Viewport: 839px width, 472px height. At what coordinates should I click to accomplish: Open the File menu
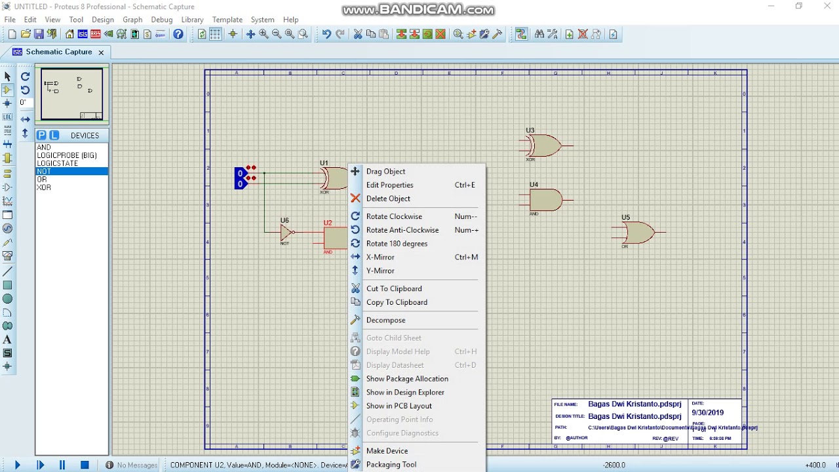pos(10,20)
